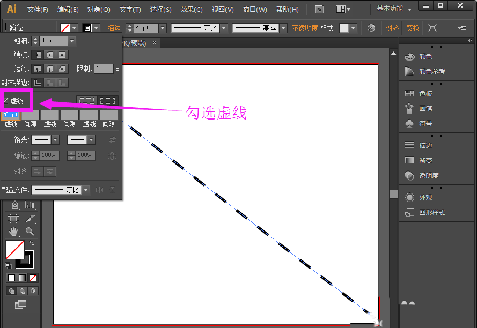The height and width of the screenshot is (328, 477).
Task: Flip stroke profile across
Action: (112, 190)
